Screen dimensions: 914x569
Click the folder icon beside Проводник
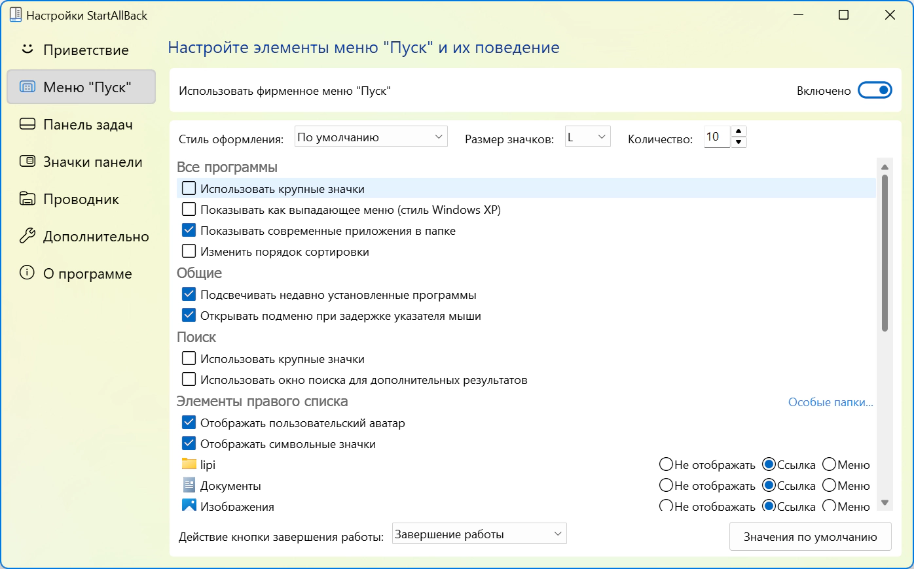(x=27, y=199)
